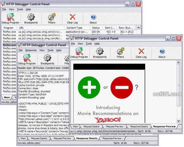The image size is (184, 147).
Task: Click Sent: 16 kb status in front window
Action: click(144, 131)
